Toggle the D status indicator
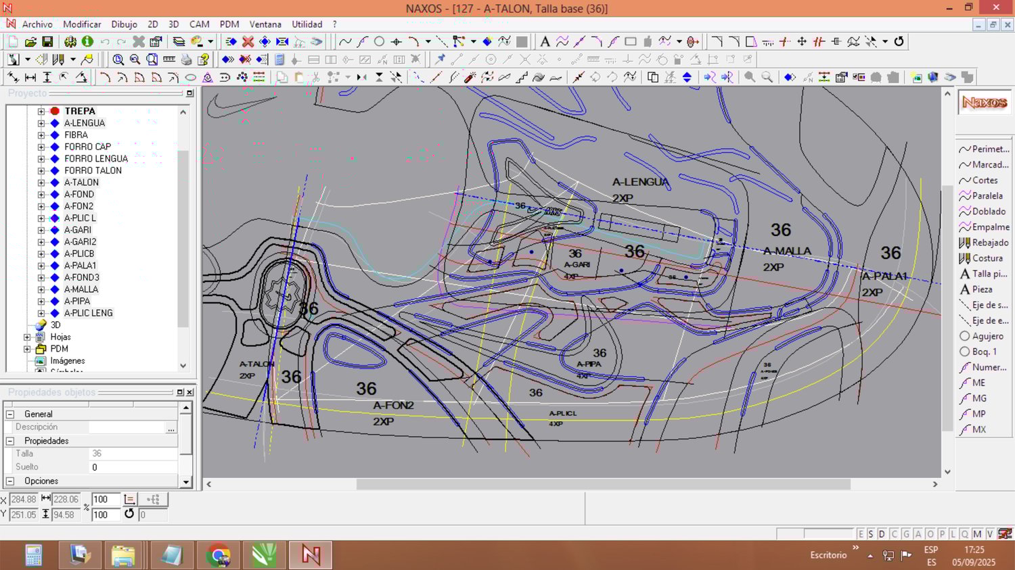1015x570 pixels. tap(882, 534)
